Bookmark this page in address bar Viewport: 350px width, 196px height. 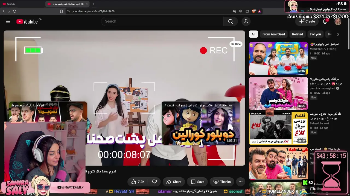[x=61, y=11]
